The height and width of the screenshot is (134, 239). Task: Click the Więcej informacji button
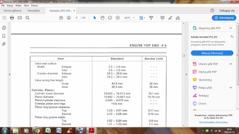212,53
